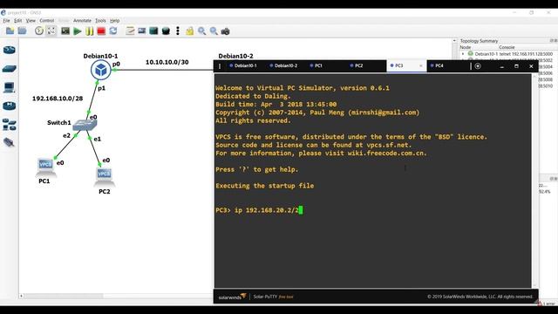
Task: Click the Zoom out magnifier icon
Action: (x=214, y=31)
